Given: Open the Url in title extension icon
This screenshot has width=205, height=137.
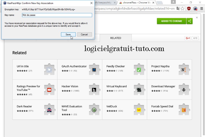Looking at the screenshot, I should pos(49,70).
